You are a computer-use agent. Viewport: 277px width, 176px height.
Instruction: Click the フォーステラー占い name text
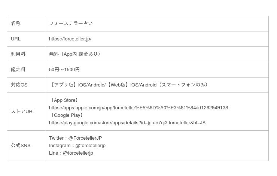click(x=71, y=24)
